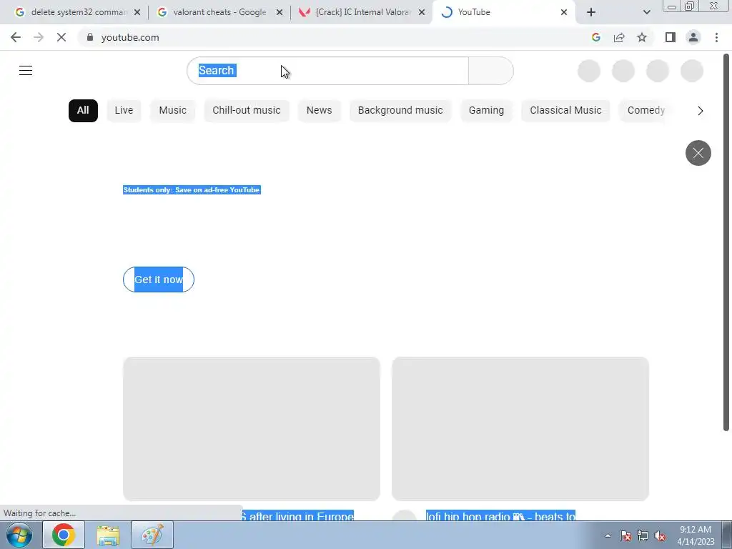The height and width of the screenshot is (549, 732).
Task: Open the lofi hip hop radio thumbnail
Action: pos(520,429)
